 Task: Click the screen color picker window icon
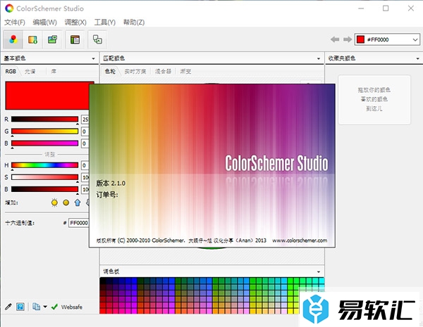[x=97, y=39]
